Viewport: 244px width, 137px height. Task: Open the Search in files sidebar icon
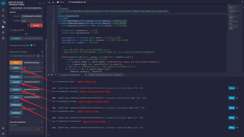[x=3, y=16]
